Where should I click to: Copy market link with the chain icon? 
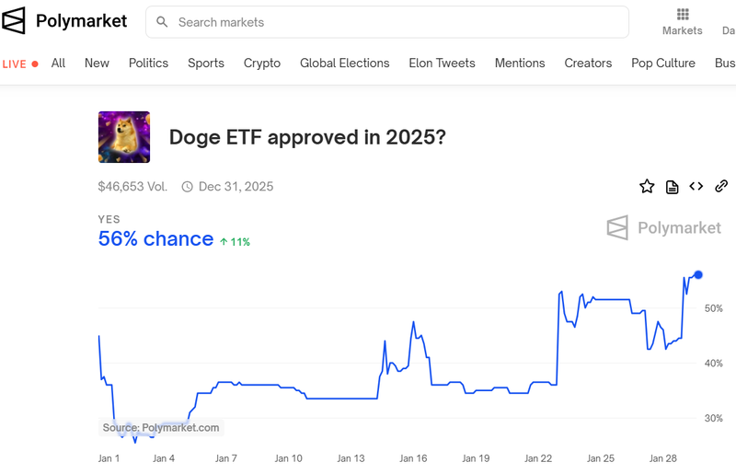tap(721, 187)
